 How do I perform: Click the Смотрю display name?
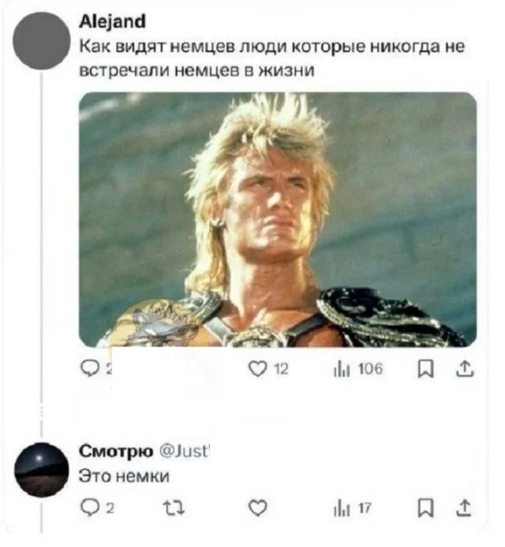[x=116, y=451]
